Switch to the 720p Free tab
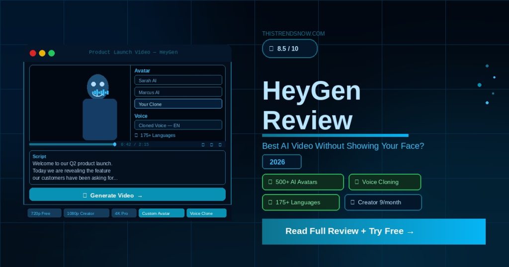Screen dimensions: 509x267 pyautogui.click(x=45, y=213)
